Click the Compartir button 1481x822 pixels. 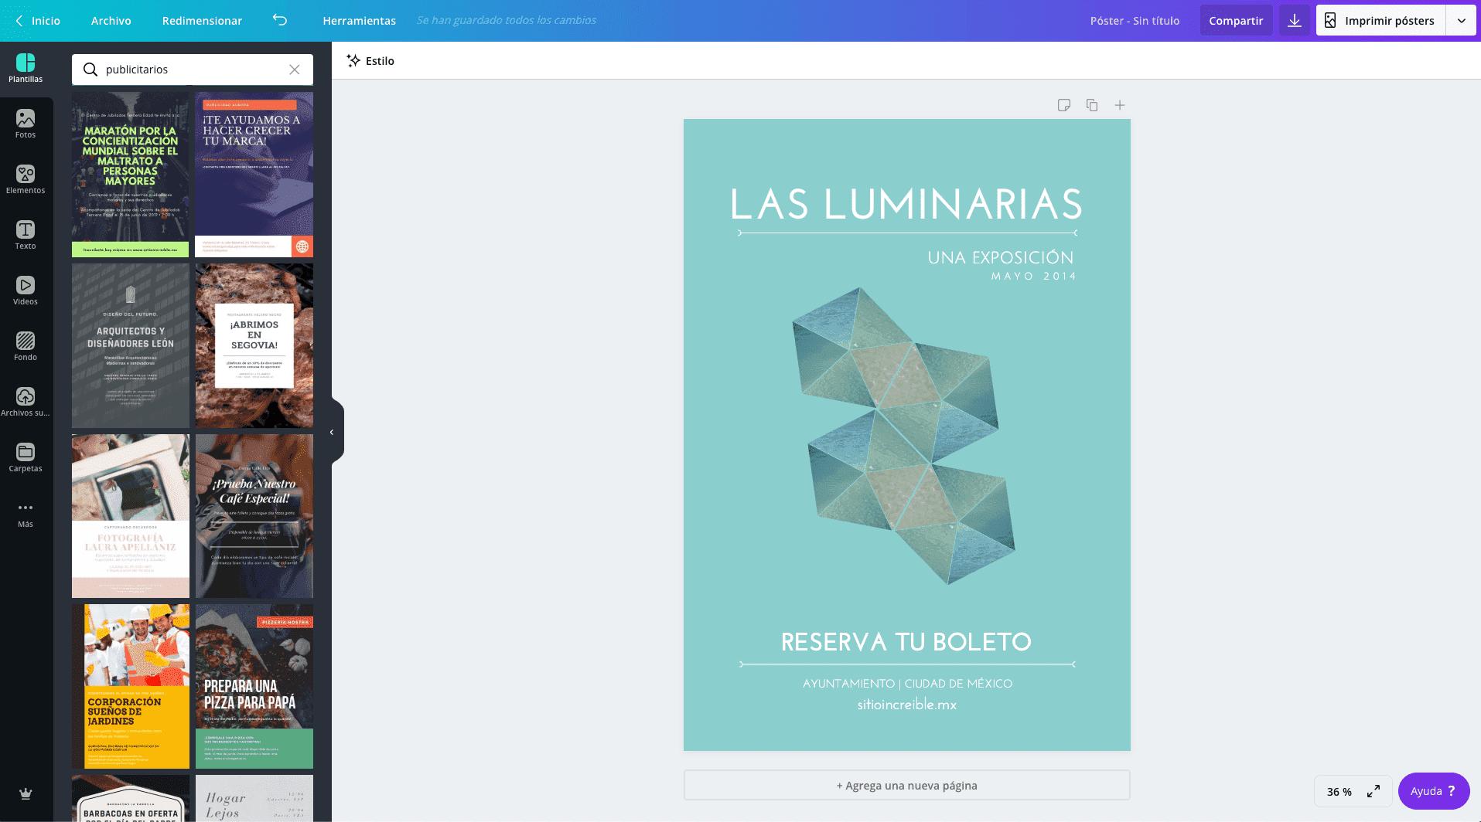click(x=1235, y=20)
